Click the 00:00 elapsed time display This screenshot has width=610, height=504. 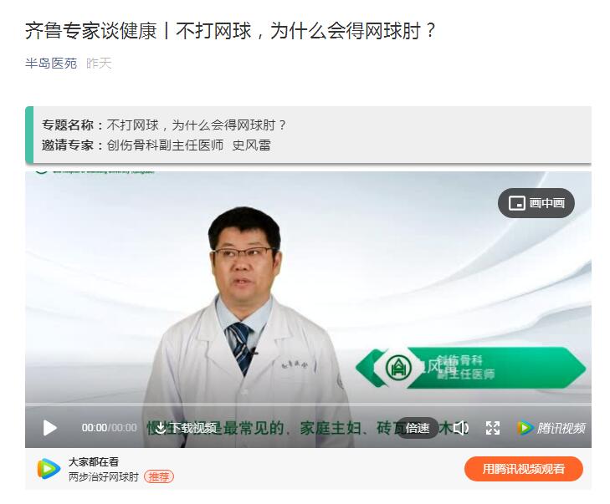[95, 428]
